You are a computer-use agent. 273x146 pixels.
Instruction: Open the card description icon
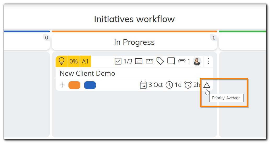[139, 61]
